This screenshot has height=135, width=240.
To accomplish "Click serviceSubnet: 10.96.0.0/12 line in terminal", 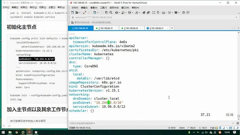I will click(99, 106).
